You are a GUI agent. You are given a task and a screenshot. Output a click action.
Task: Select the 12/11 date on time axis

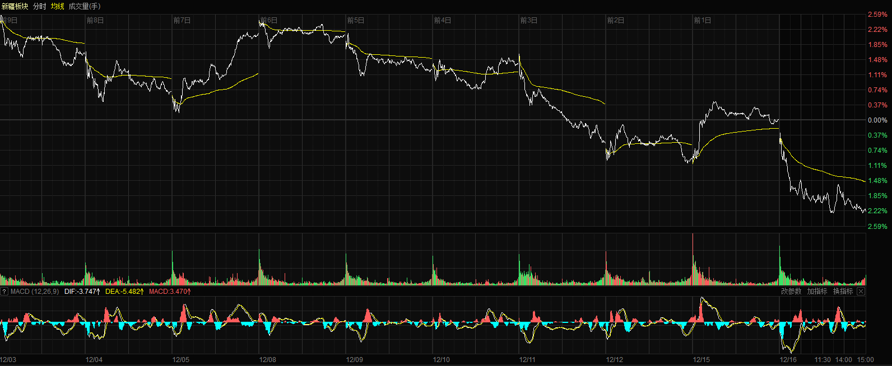(527, 360)
